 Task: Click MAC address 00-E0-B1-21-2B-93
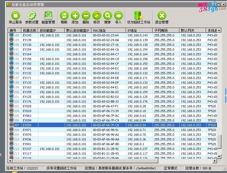pyautogui.click(x=106, y=154)
